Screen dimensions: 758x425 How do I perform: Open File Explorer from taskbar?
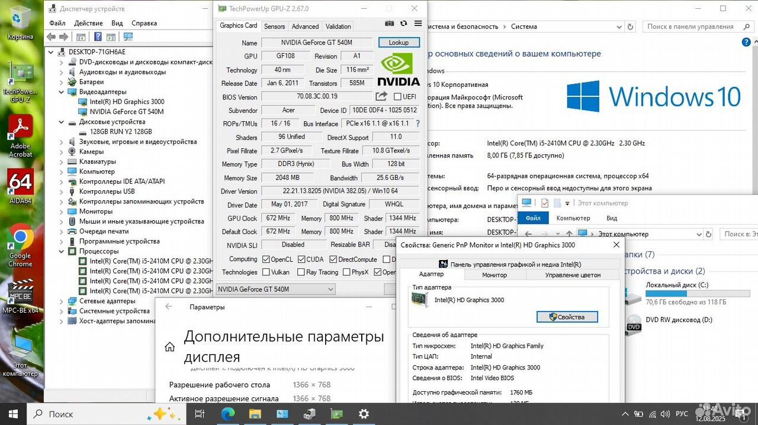click(x=255, y=414)
